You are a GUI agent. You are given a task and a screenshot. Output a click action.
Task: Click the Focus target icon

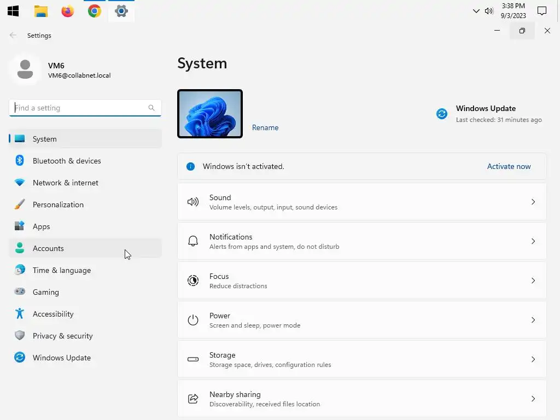point(193,281)
